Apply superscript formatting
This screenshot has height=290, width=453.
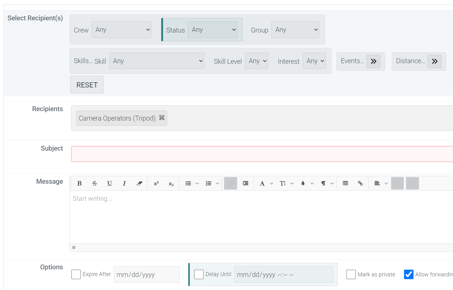(x=156, y=183)
